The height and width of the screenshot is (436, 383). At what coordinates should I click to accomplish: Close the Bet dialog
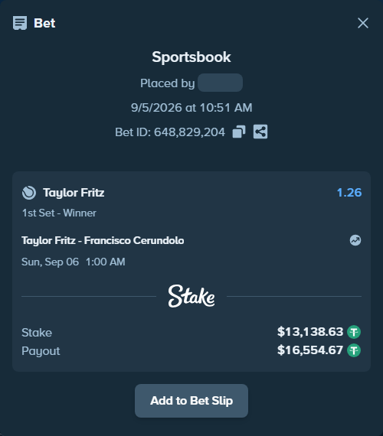[363, 23]
